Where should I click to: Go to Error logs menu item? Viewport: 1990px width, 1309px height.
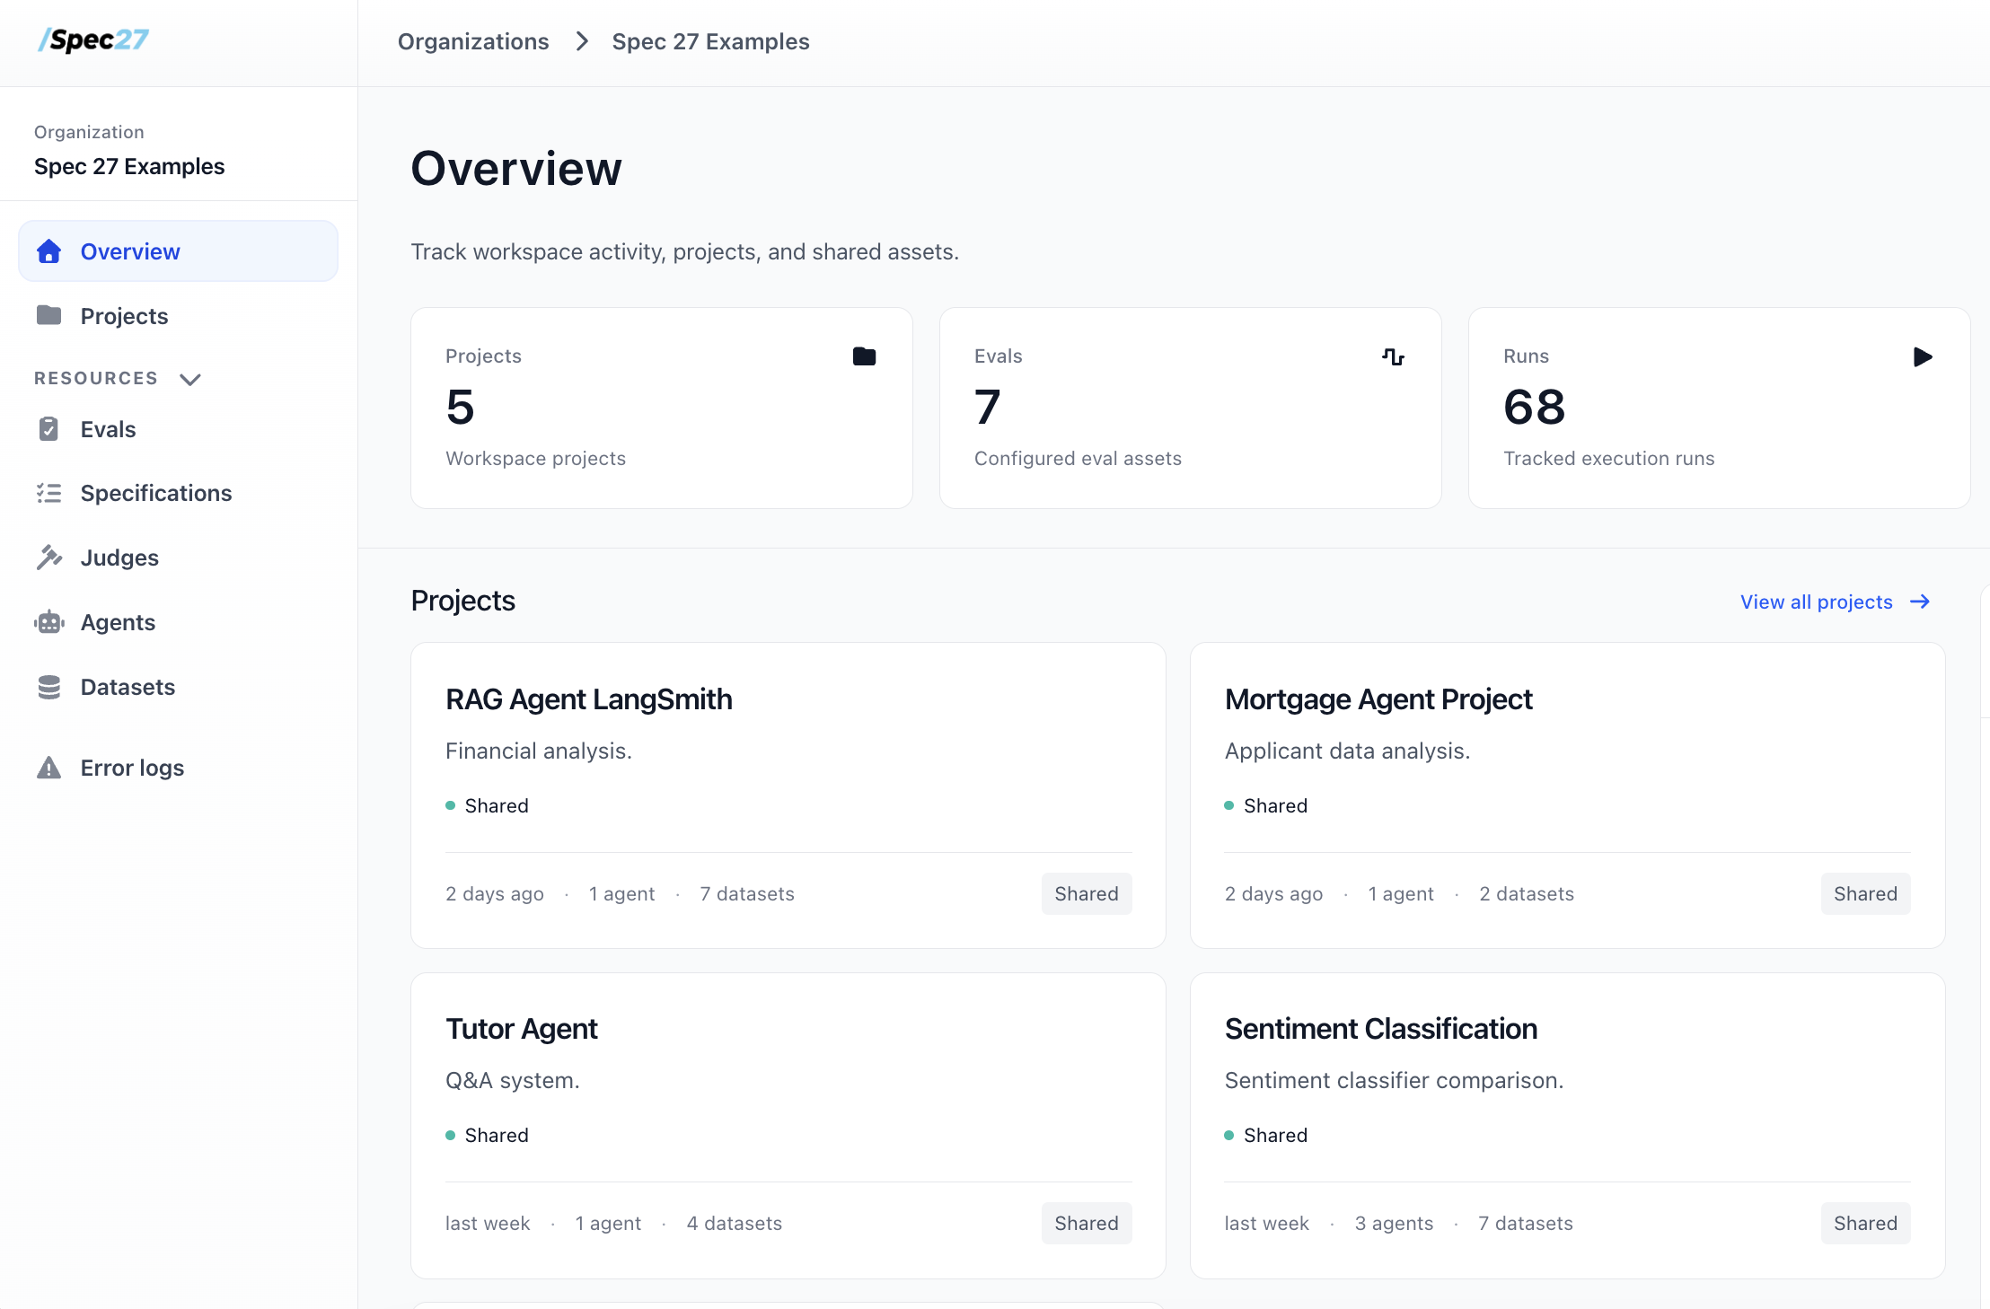point(132,768)
